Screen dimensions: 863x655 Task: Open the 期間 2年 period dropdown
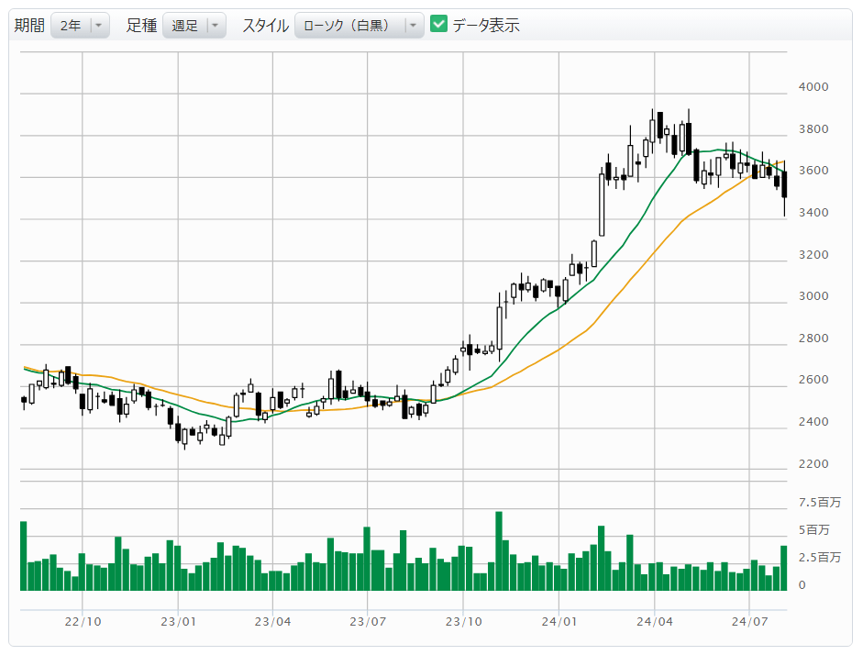(80, 26)
